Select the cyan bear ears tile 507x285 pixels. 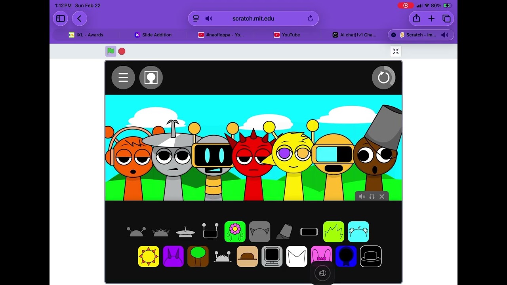[358, 232]
